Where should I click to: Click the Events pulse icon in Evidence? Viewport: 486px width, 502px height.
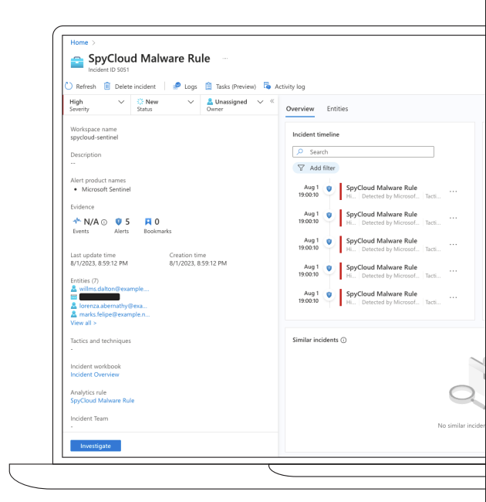[x=76, y=221]
